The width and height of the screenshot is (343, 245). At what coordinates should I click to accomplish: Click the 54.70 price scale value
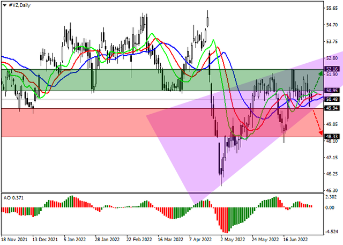coord(332,25)
